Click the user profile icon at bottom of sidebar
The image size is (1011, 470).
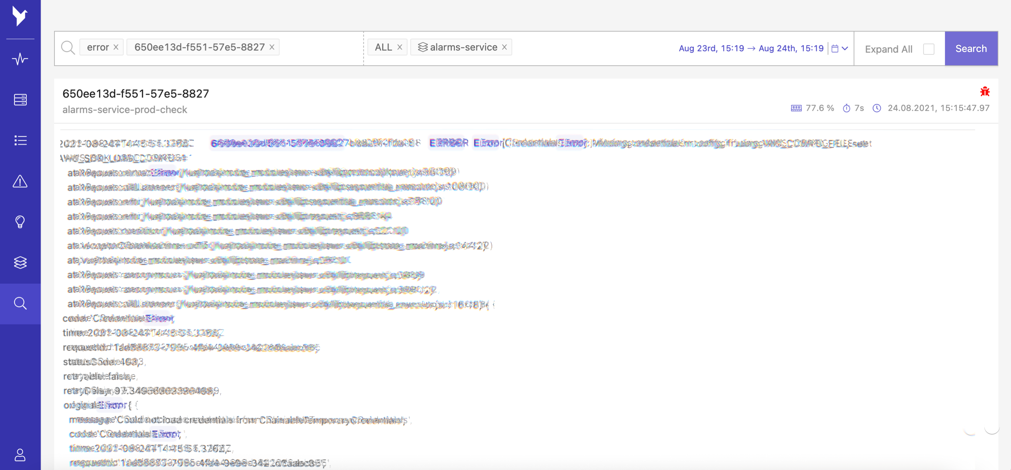(x=20, y=455)
